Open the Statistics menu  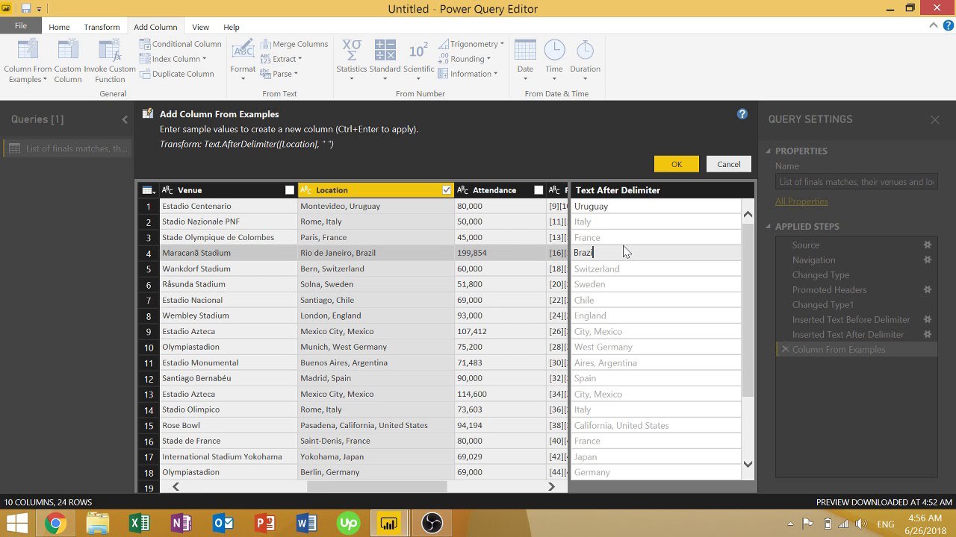pos(351,60)
